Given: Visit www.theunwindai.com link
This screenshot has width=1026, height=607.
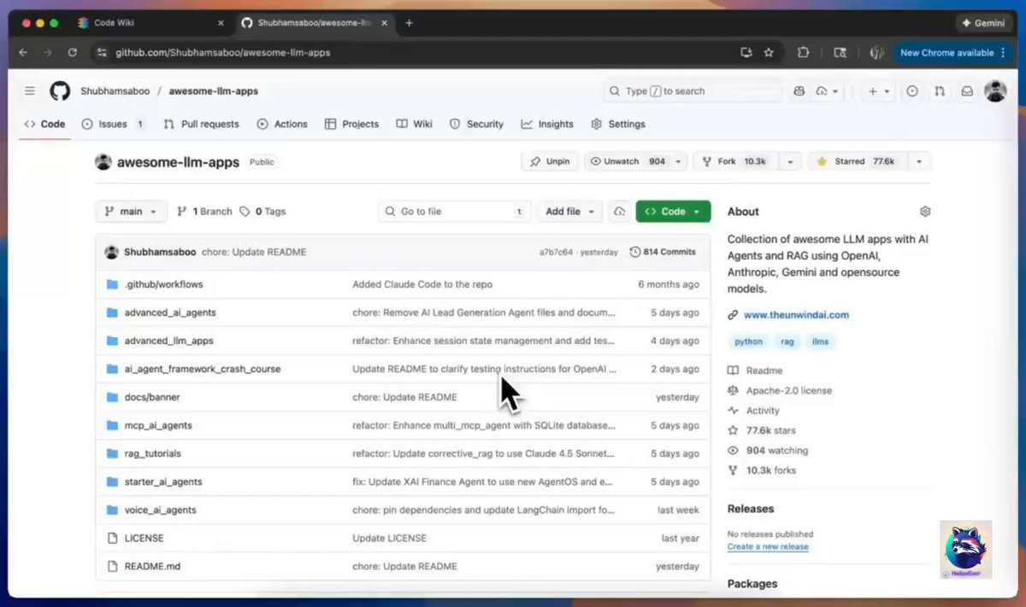Looking at the screenshot, I should click(x=796, y=315).
